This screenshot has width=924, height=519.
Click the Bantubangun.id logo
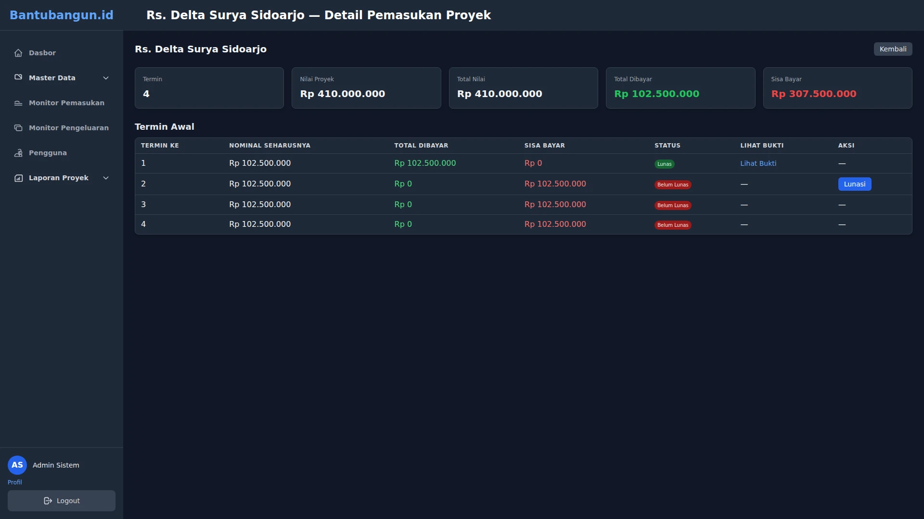pos(62,15)
